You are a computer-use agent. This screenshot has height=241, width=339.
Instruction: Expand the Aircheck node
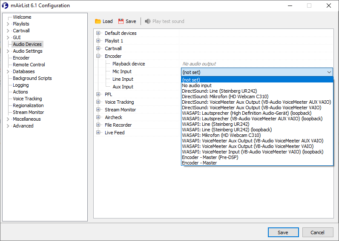point(98,117)
